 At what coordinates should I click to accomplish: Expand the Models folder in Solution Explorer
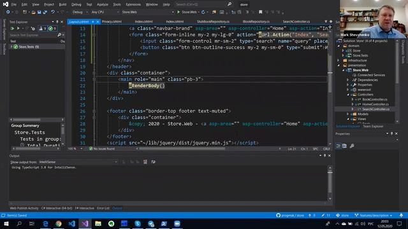point(348,114)
